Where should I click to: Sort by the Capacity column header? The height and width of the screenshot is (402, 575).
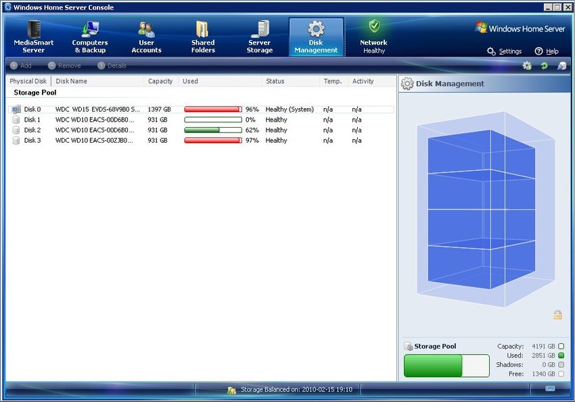click(160, 81)
